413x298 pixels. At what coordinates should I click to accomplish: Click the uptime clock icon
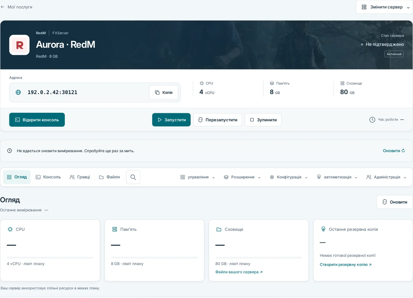click(372, 120)
